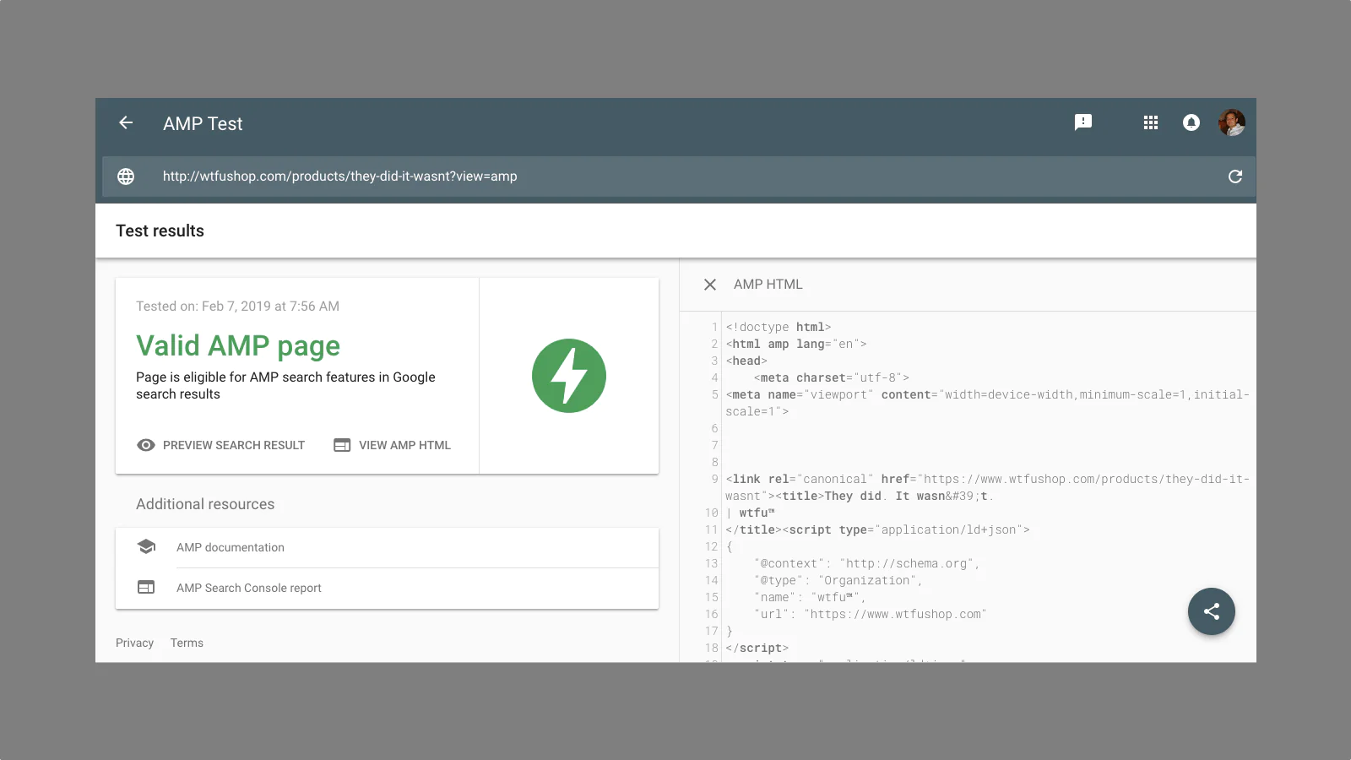This screenshot has height=760, width=1351.
Task: Click the 'AMP HTML' panel title
Action: pyautogui.click(x=768, y=285)
